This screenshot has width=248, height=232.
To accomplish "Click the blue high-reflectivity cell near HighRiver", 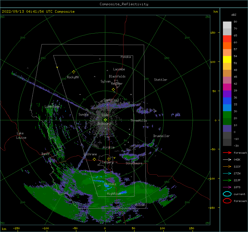I will 124,192.
